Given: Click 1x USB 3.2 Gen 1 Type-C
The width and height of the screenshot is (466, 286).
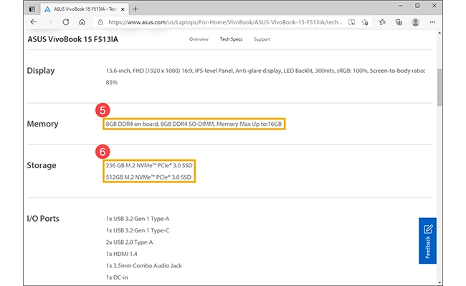Looking at the screenshot, I should click(138, 230).
